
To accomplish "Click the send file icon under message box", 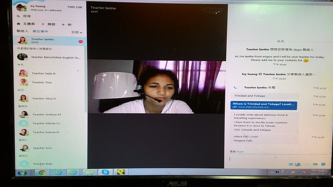I will [x=298, y=164].
